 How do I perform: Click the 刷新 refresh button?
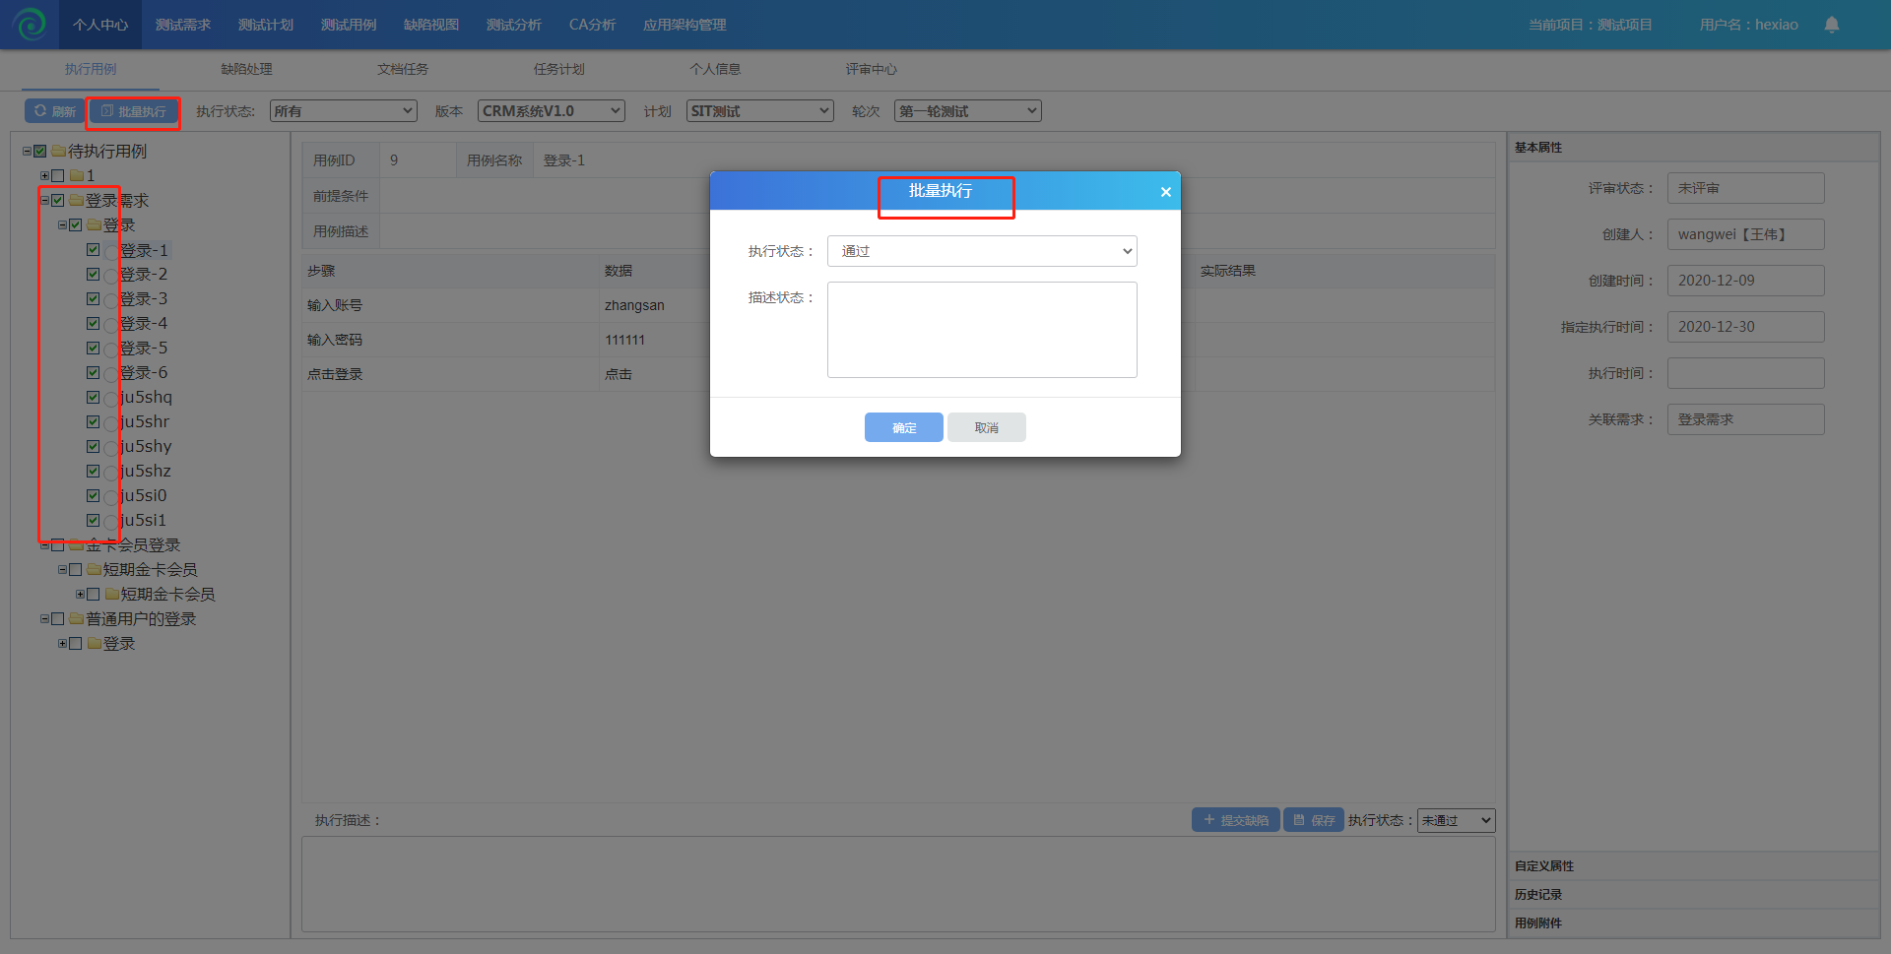(54, 111)
